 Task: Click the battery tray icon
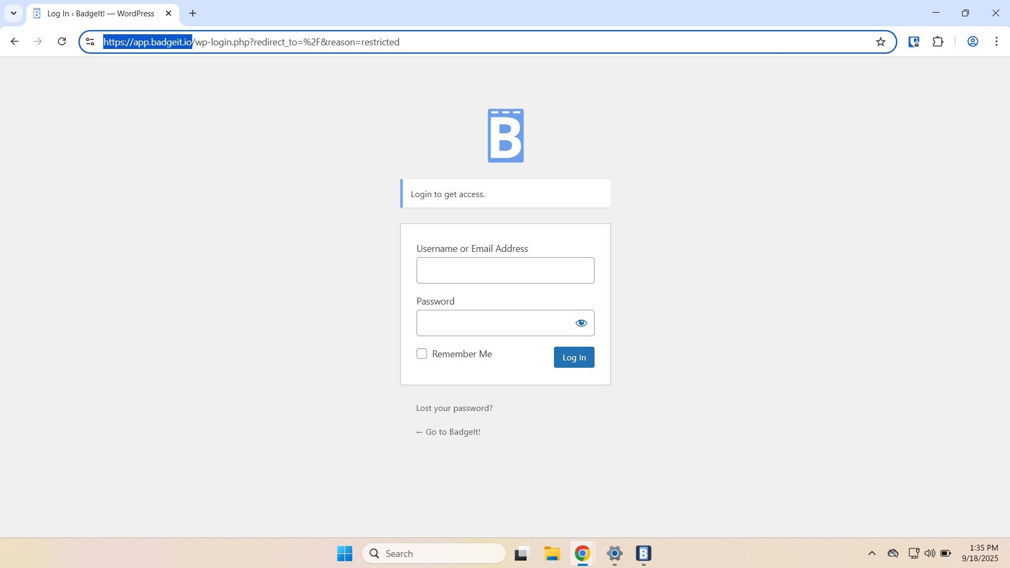(x=946, y=553)
